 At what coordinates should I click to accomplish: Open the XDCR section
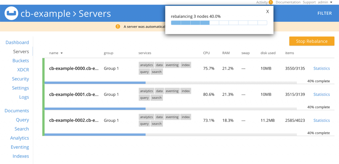pyautogui.click(x=23, y=70)
